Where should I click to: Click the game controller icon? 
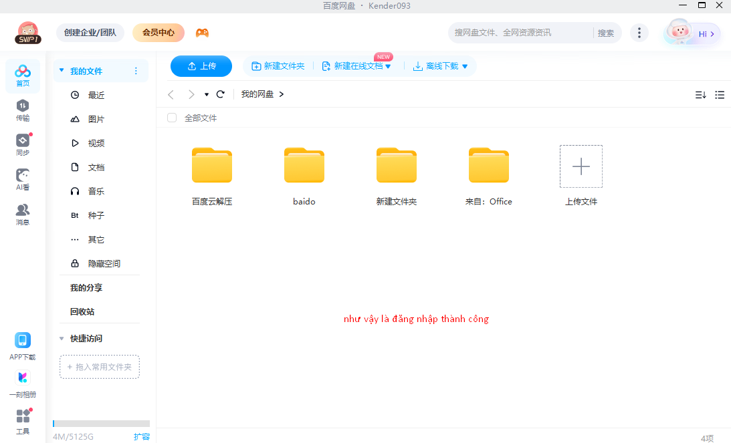click(202, 33)
